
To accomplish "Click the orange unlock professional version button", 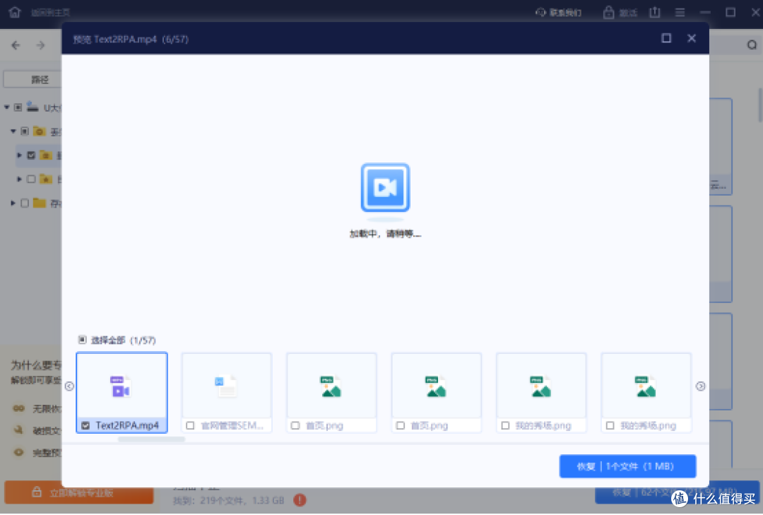I will [79, 492].
